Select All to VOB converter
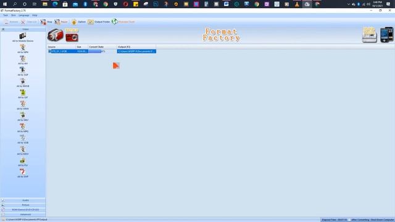This screenshot has width=395, height=222. pyautogui.click(x=23, y=139)
